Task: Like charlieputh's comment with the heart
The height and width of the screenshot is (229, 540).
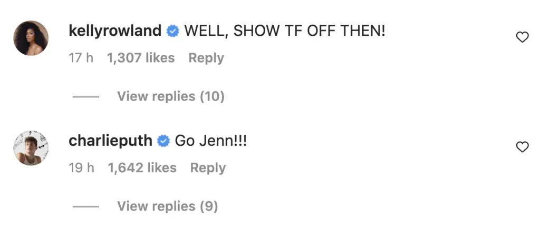Action: tap(522, 147)
